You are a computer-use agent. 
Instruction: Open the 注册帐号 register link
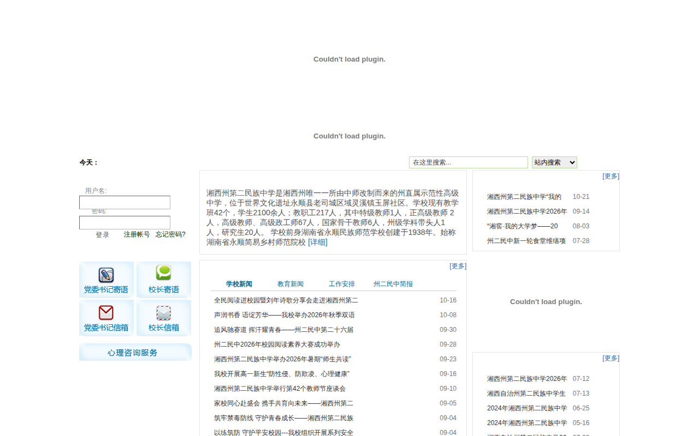[x=137, y=234]
